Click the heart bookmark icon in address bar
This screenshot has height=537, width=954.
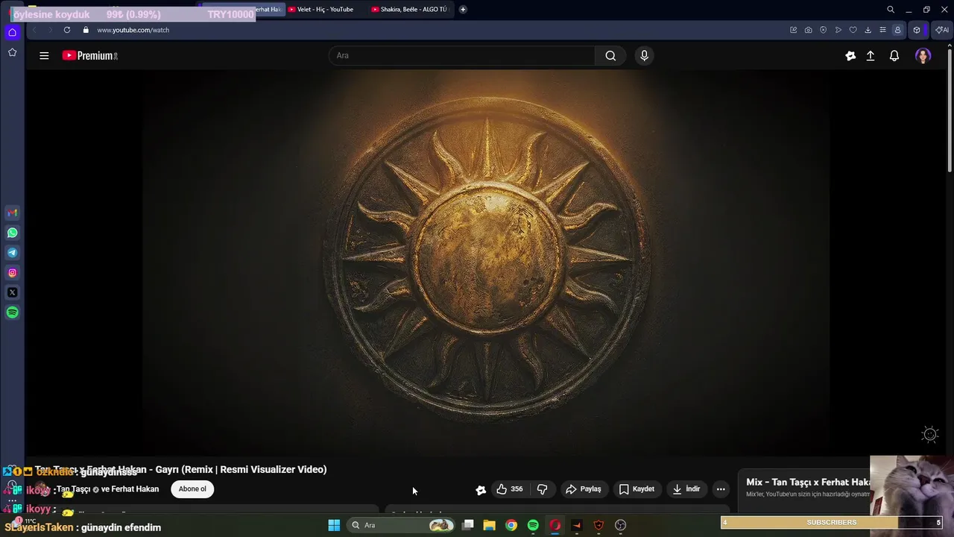coord(853,30)
